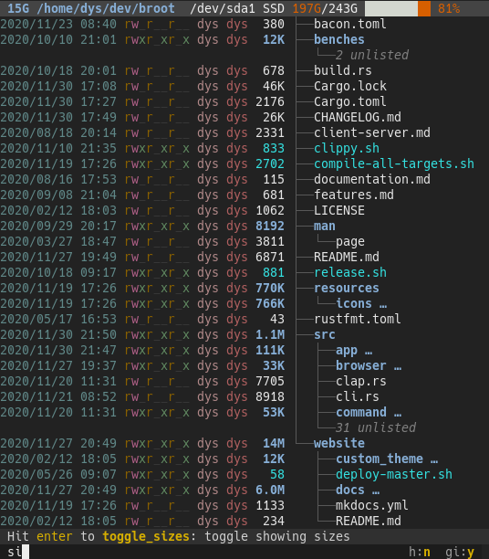Click the disk usage bar in the header

[x=398, y=8]
